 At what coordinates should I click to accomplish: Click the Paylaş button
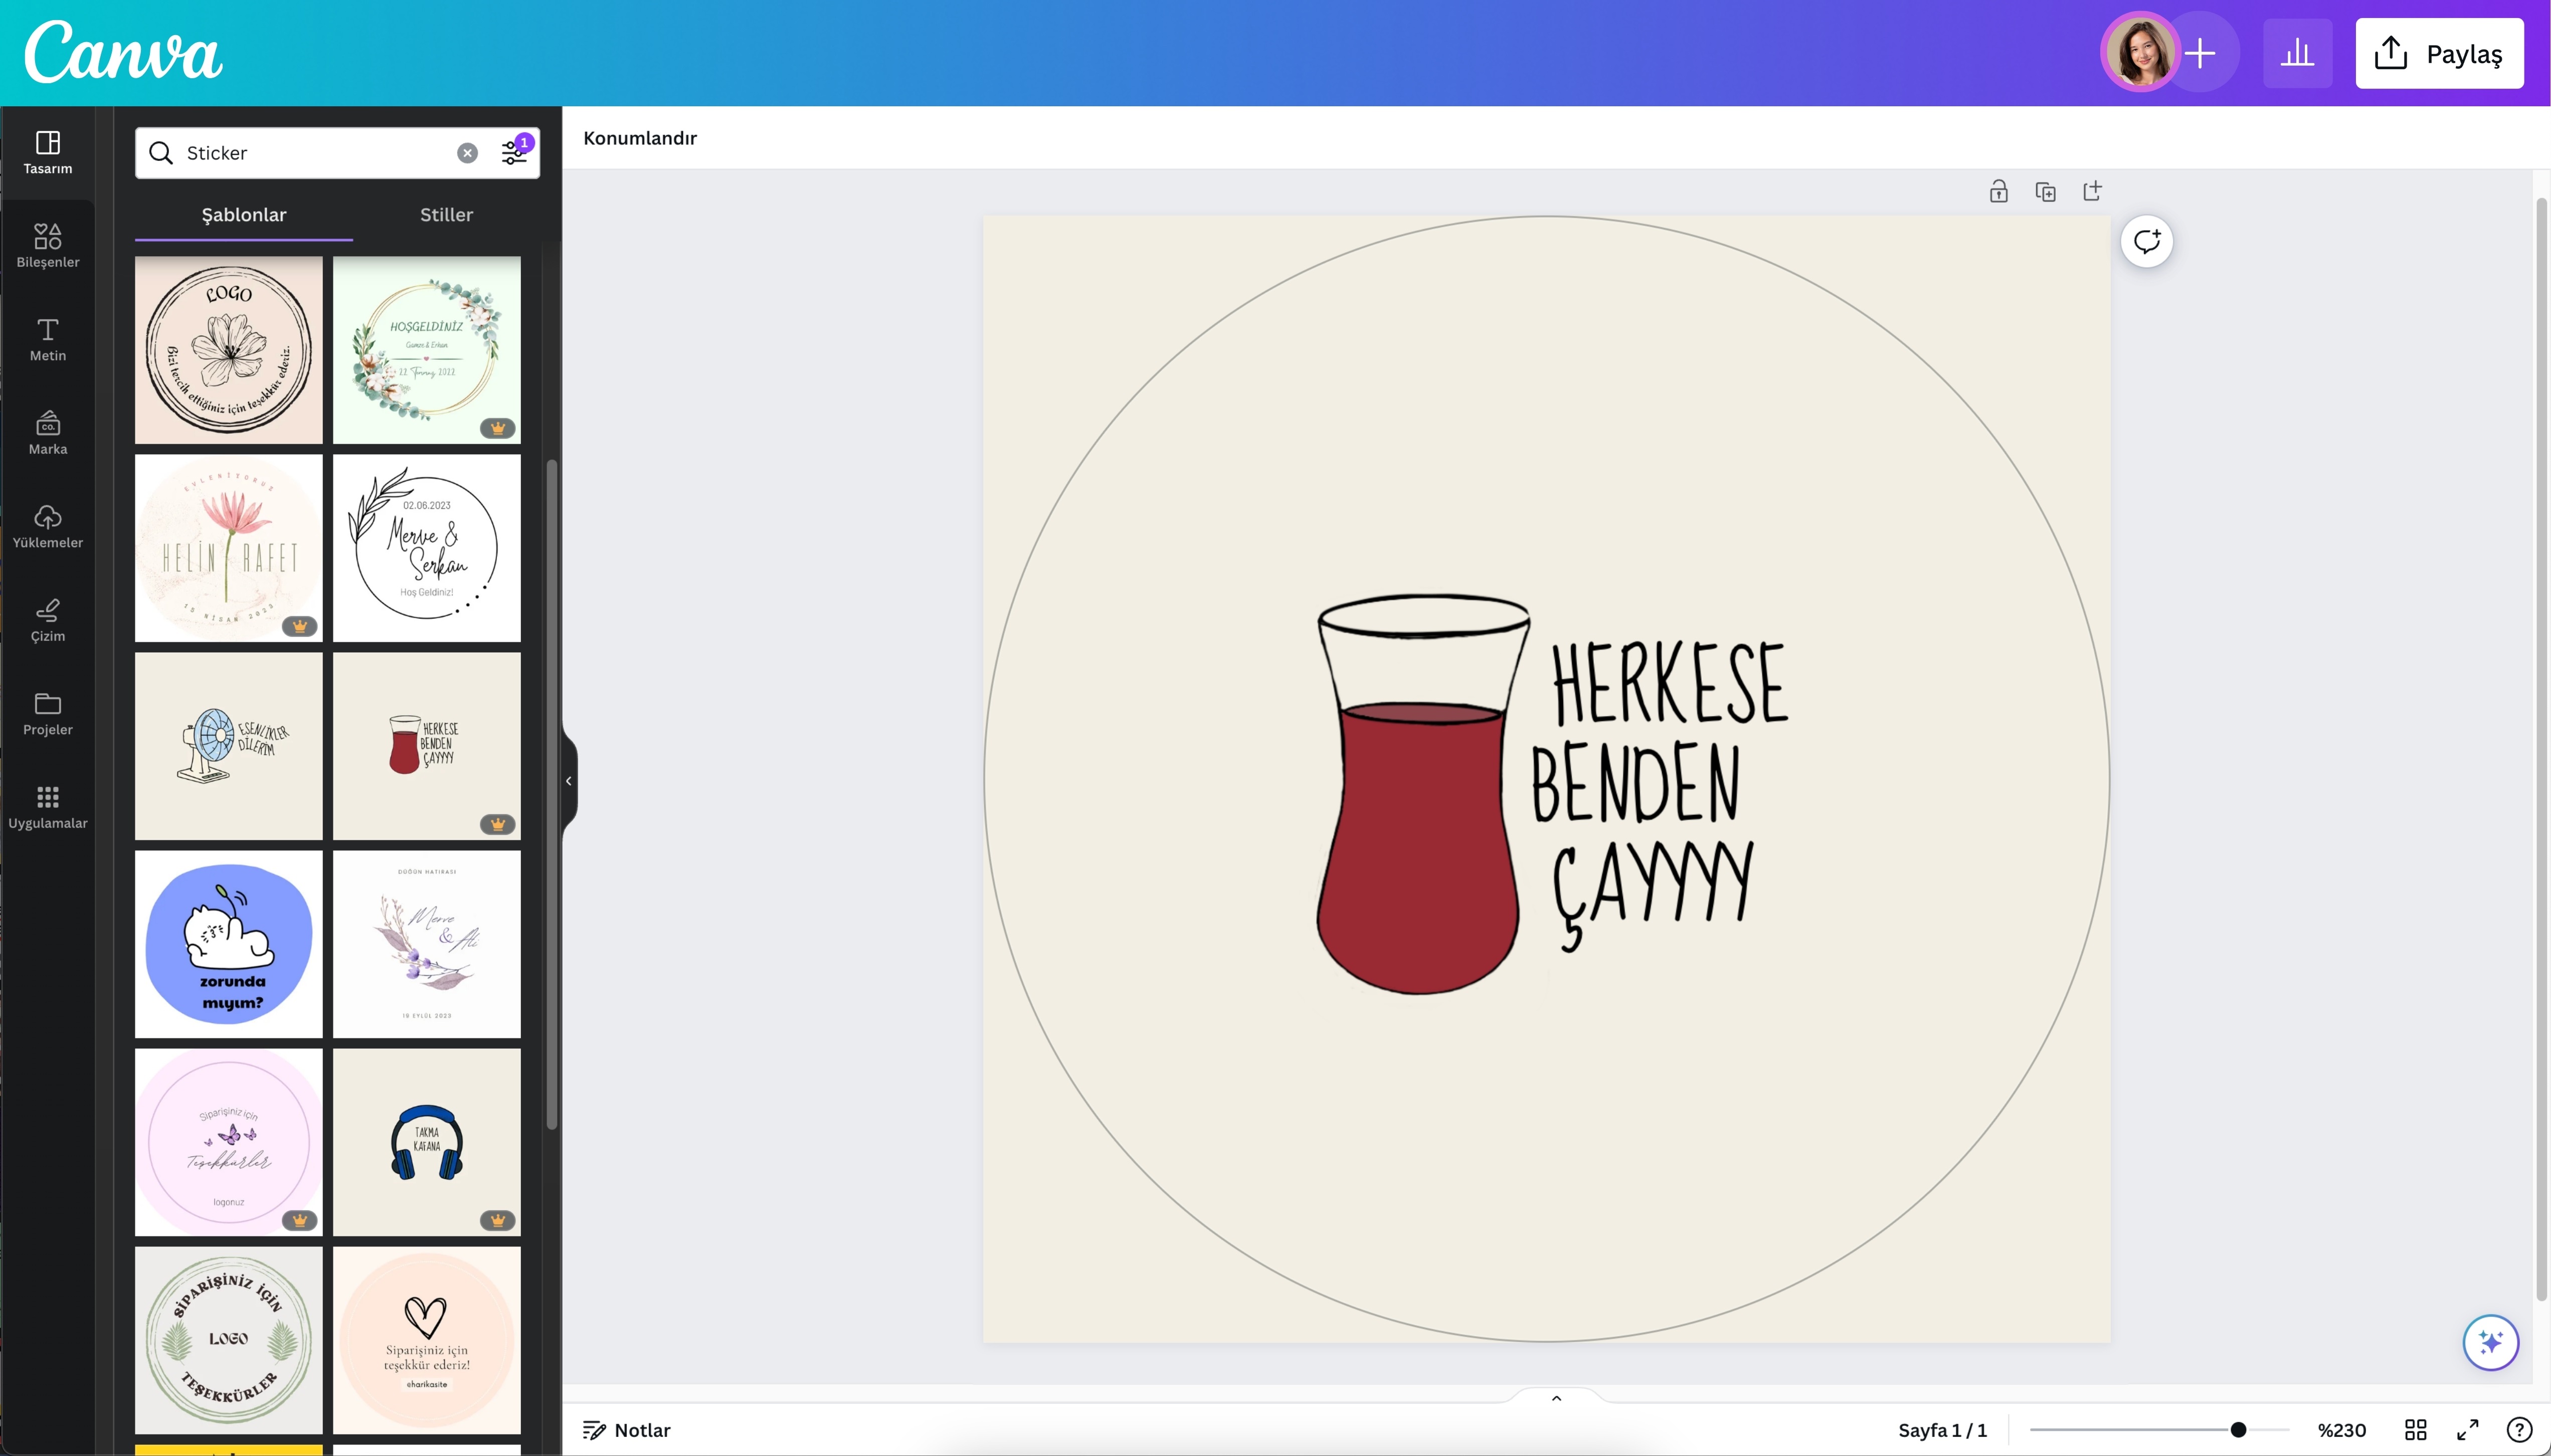[2440, 52]
